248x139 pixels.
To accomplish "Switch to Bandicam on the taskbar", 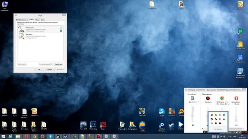I will click(98, 136).
